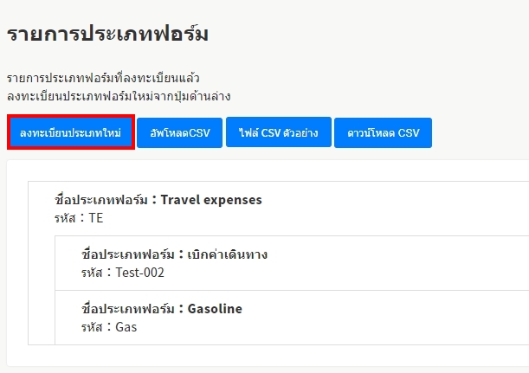Click the รหัส label before Gas
529x373 pixels.
point(91,326)
